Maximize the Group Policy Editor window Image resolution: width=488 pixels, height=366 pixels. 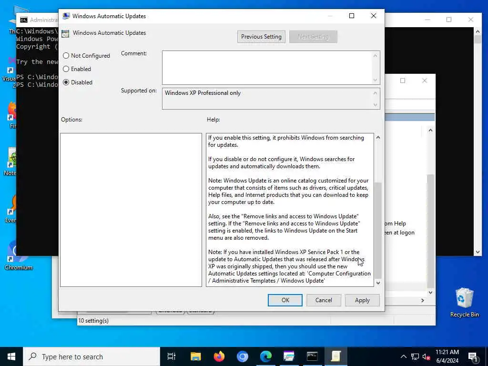click(402, 81)
